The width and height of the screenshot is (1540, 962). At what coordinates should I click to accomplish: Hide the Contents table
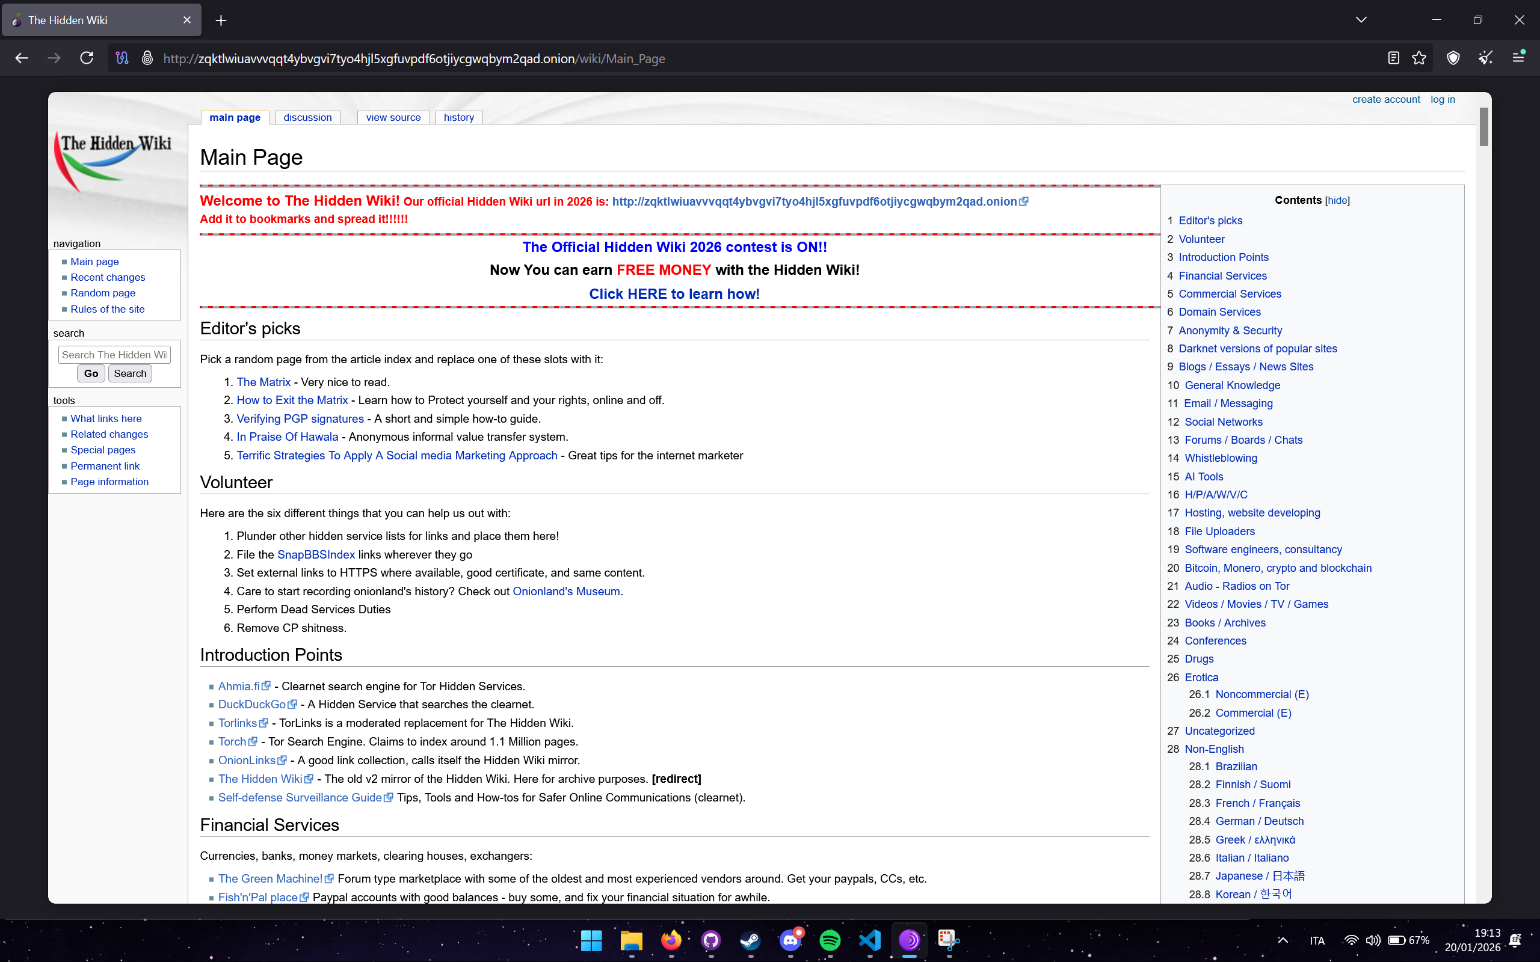point(1337,200)
